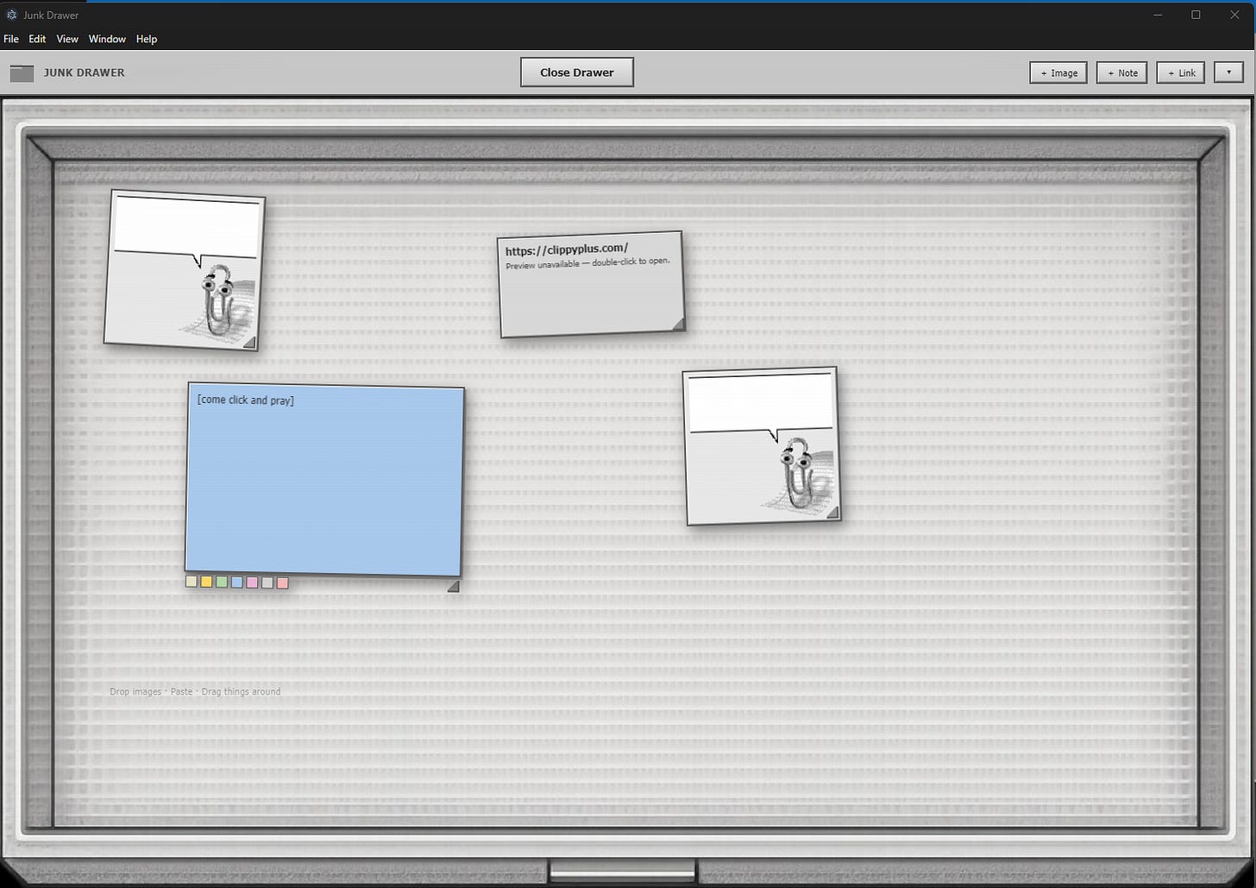Add a new note with + Note
Screen dimensions: 1256x888
(x=1122, y=72)
